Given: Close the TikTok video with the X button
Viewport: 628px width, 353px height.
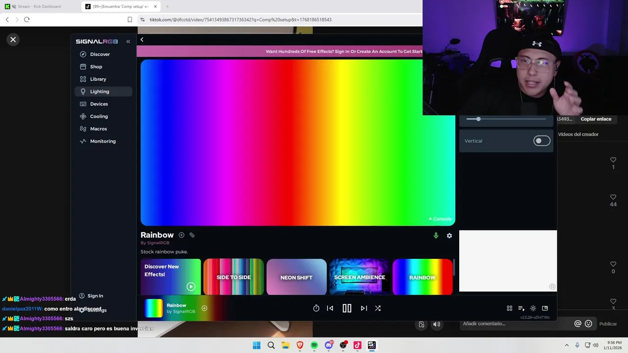Looking at the screenshot, I should (x=13, y=40).
